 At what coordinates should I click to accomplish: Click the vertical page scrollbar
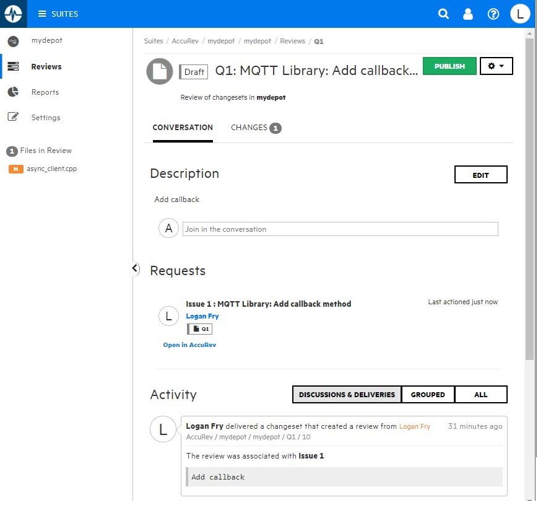click(529, 198)
